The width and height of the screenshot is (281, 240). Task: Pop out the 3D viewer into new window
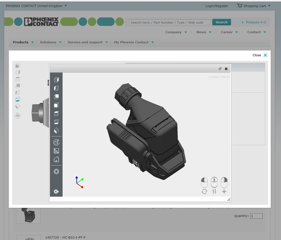click(220, 69)
